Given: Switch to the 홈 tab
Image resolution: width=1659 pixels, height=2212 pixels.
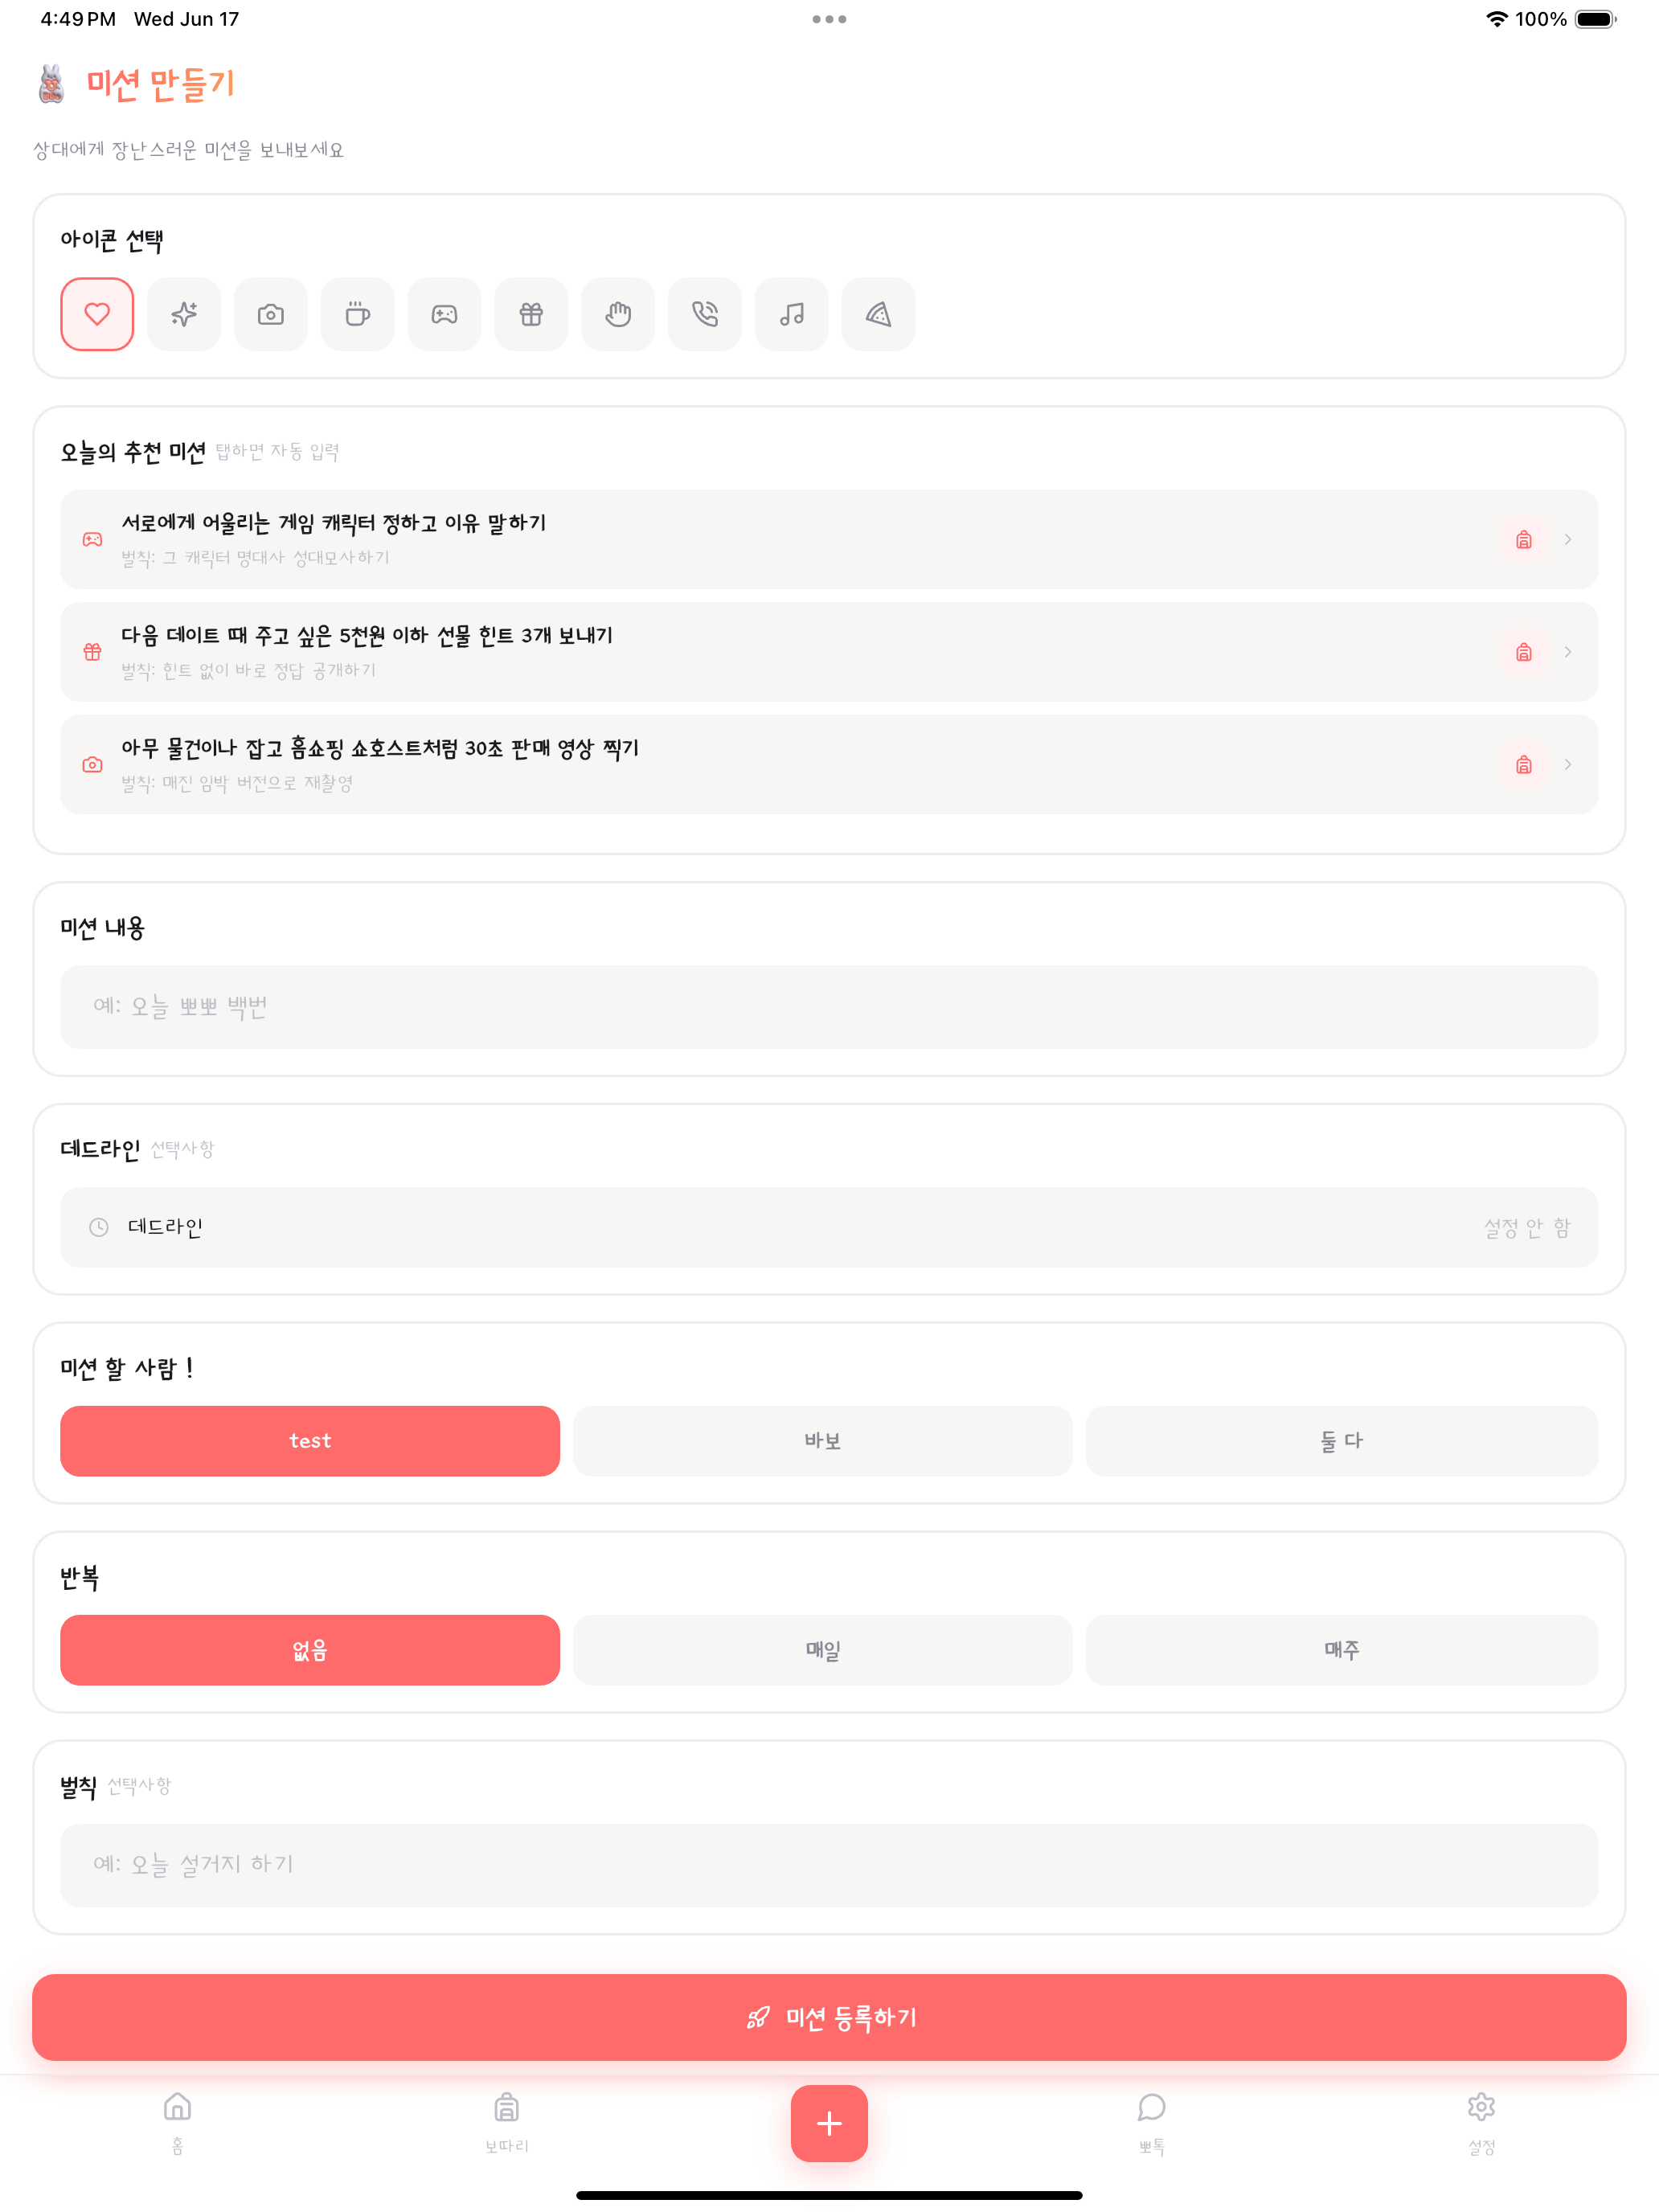Looking at the screenshot, I should (x=177, y=2122).
